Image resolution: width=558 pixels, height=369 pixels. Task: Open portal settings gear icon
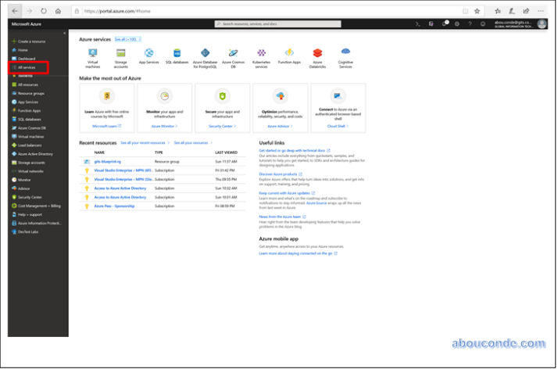pos(457,24)
